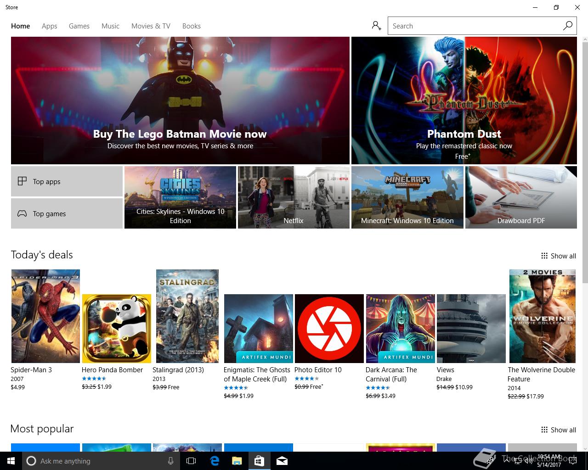Screen dimensions: 588x470
Task: Open the Stalingrad (2013) poster
Action: [x=187, y=316]
